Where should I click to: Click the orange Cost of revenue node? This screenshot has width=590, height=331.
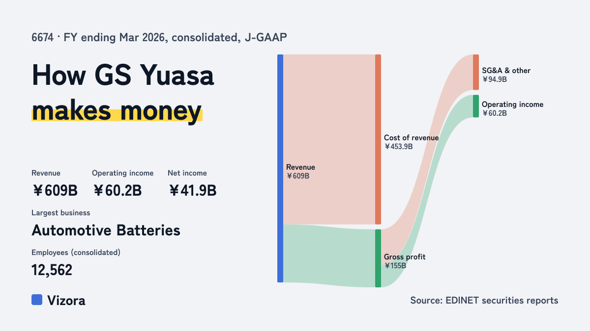coord(378,139)
